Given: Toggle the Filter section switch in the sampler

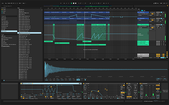Looking at the screenshot, I should tap(21, 97).
